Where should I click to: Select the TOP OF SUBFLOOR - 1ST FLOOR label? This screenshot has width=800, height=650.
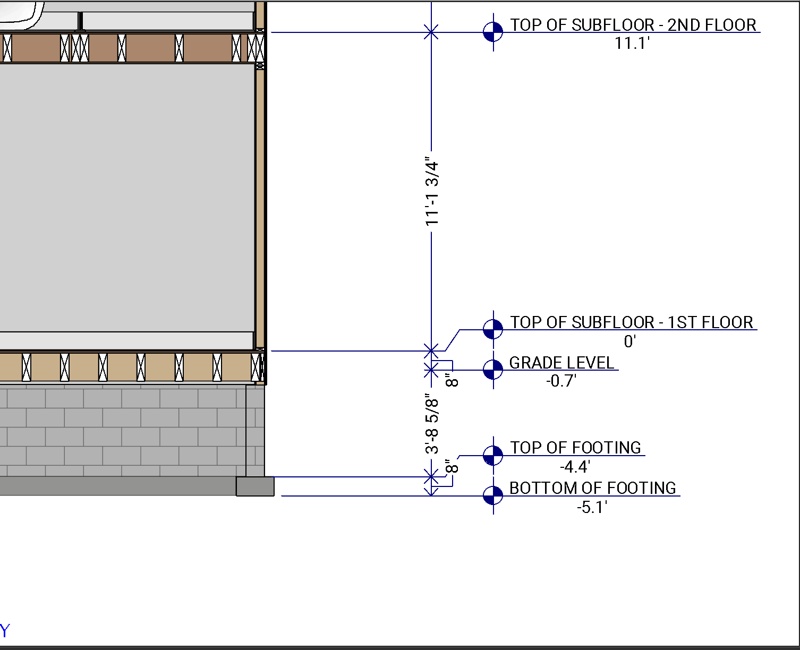(x=632, y=322)
